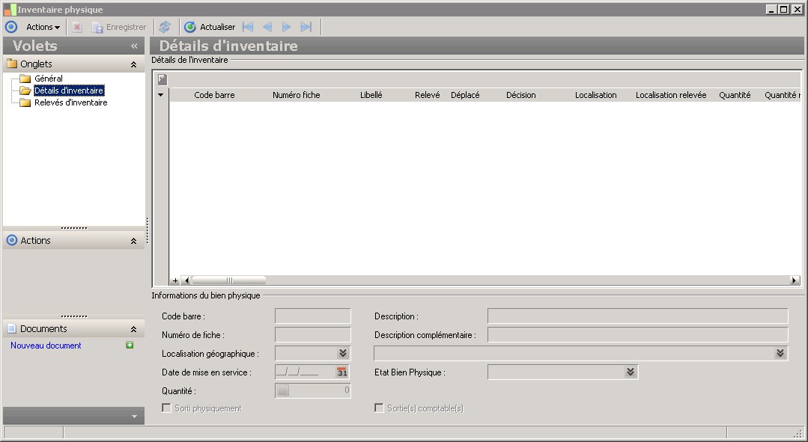This screenshot has height=442, width=808.
Task: Click the blue circular Actions icon in the toolbar
Action: click(x=10, y=27)
